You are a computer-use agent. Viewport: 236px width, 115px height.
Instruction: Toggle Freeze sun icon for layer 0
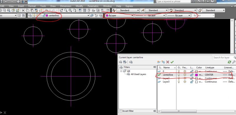point(185,71)
